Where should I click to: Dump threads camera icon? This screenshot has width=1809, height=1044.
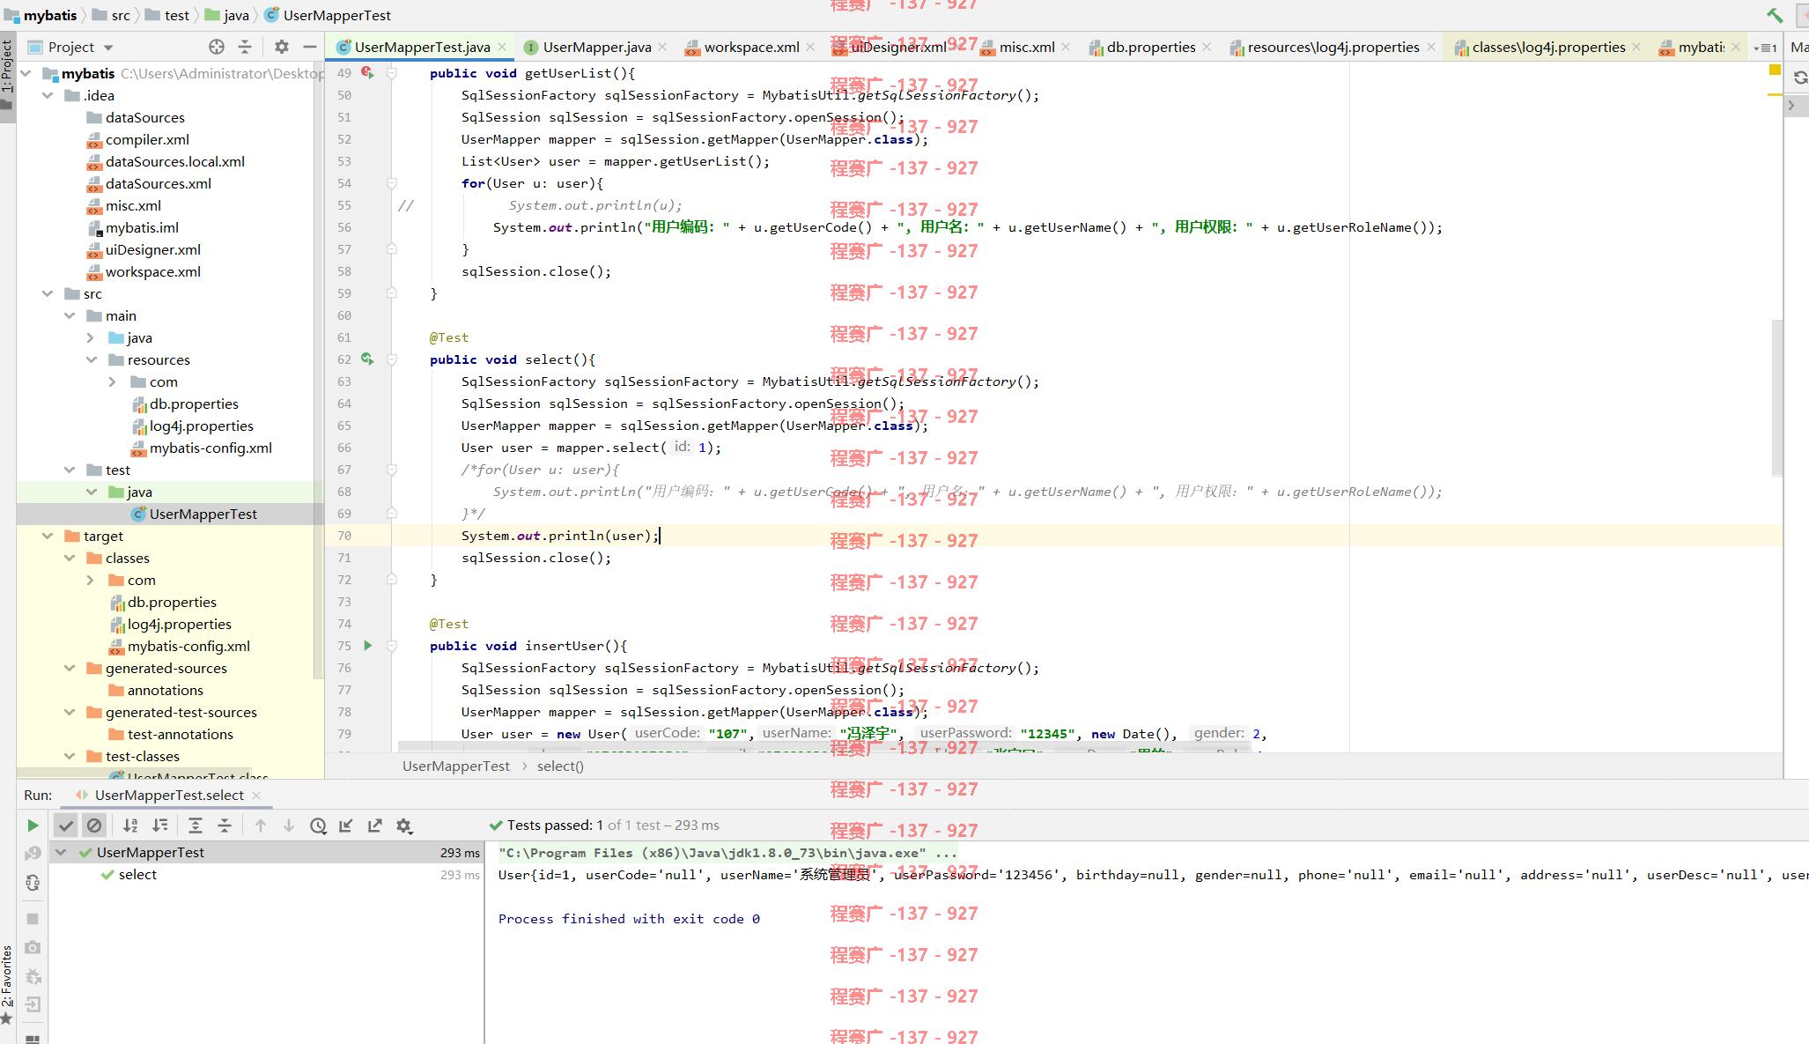point(33,947)
